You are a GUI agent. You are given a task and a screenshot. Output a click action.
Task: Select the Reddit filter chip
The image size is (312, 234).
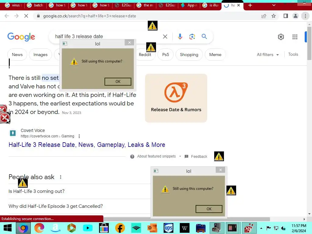(x=145, y=55)
